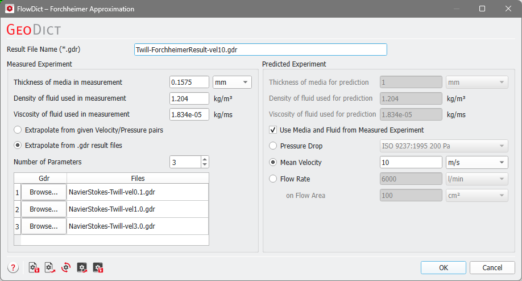Click the Files column header

[x=138, y=178]
